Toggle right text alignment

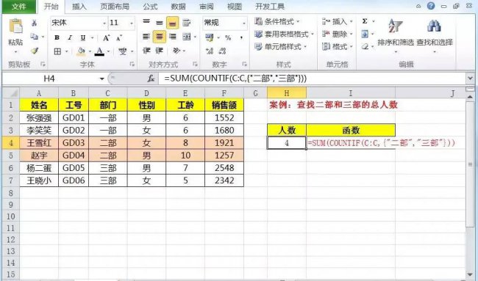point(173,37)
